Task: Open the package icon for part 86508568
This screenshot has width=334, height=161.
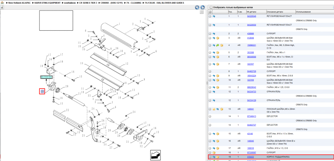Action: pyautogui.click(x=218, y=57)
